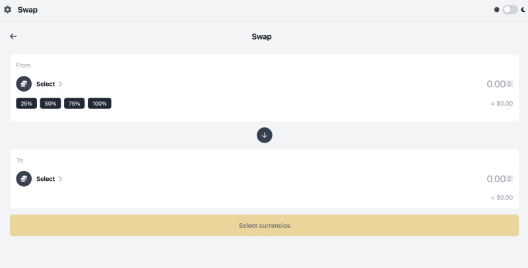Expand the To currency chevron
Screen dimensions: 528x268
click(60, 179)
